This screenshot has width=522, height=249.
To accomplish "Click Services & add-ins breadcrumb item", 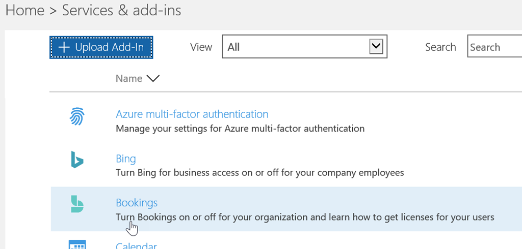I will (x=121, y=10).
